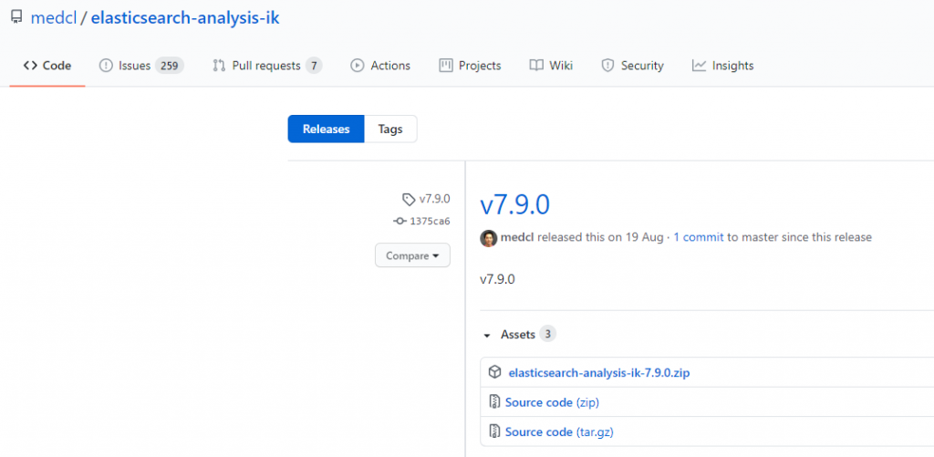Click the tag icon next to v7.9.0
Image resolution: width=934 pixels, height=457 pixels.
[409, 199]
